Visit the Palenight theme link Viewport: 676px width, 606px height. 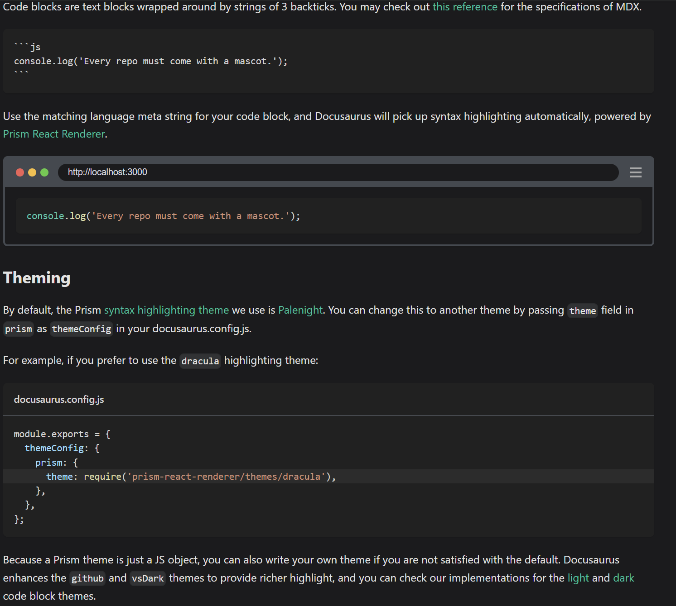coord(300,310)
